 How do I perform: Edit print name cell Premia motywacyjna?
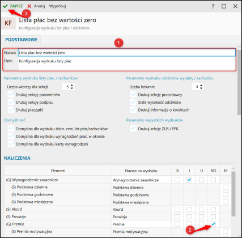point(141,232)
